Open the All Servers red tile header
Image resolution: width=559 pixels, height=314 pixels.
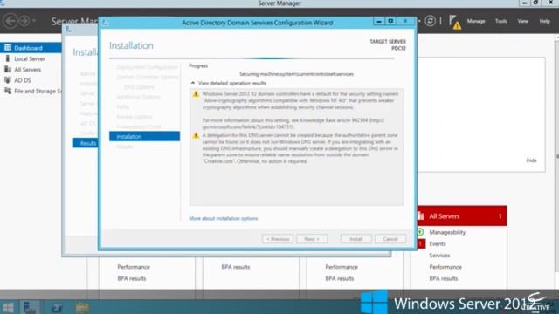click(462, 216)
